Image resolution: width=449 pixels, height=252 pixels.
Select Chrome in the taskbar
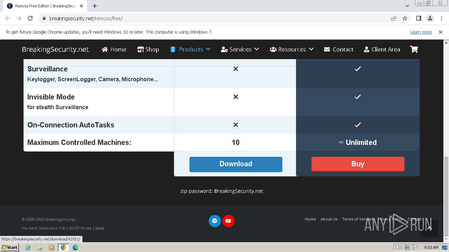[x=63, y=247]
